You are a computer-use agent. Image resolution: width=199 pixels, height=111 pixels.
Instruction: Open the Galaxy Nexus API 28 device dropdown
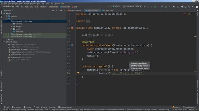[132, 7]
